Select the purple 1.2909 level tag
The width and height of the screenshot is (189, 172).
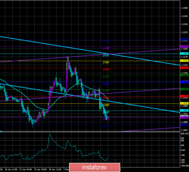coord(184,118)
